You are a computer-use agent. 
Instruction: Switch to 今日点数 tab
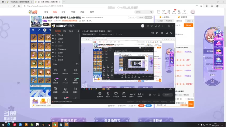159,21
